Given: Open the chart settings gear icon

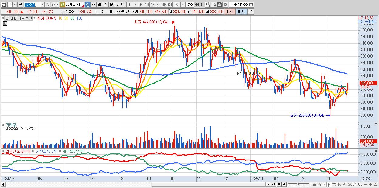Looking at the screenshot, I should pos(225,5).
